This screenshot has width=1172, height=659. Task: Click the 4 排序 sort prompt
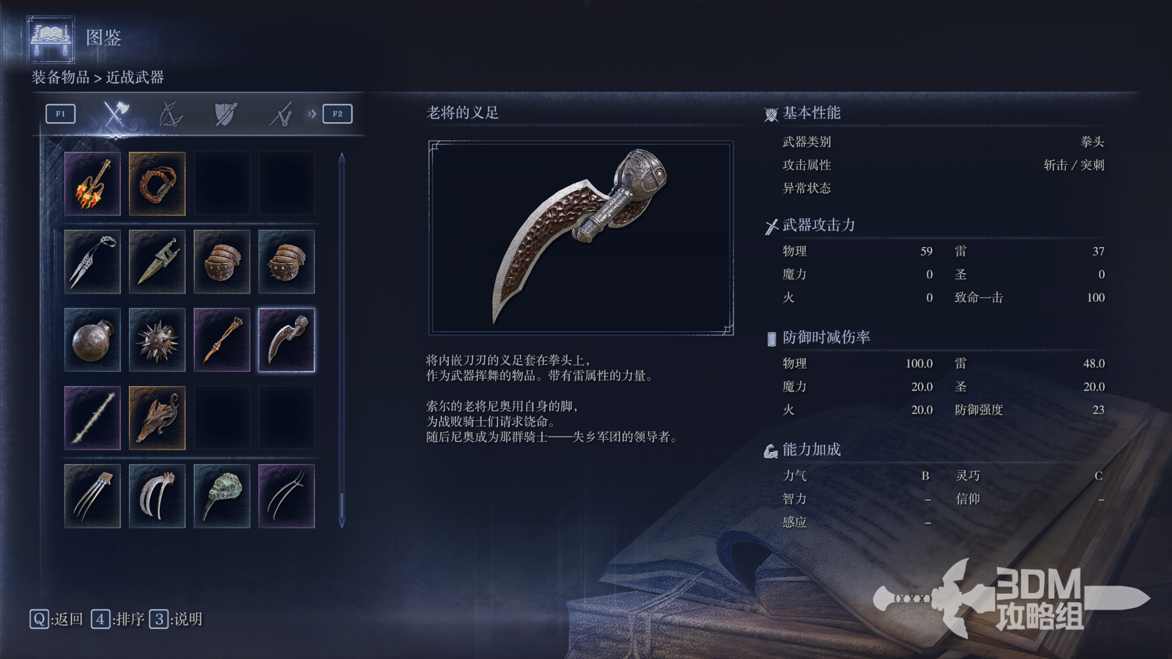point(118,619)
